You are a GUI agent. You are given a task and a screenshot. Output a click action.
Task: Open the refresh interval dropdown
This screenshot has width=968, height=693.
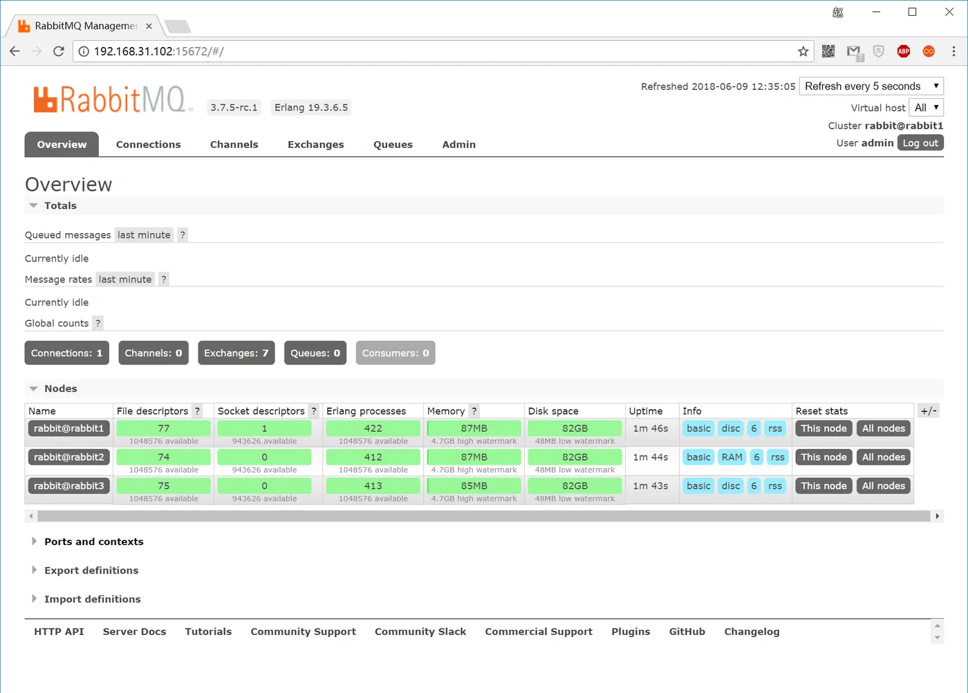click(x=871, y=86)
